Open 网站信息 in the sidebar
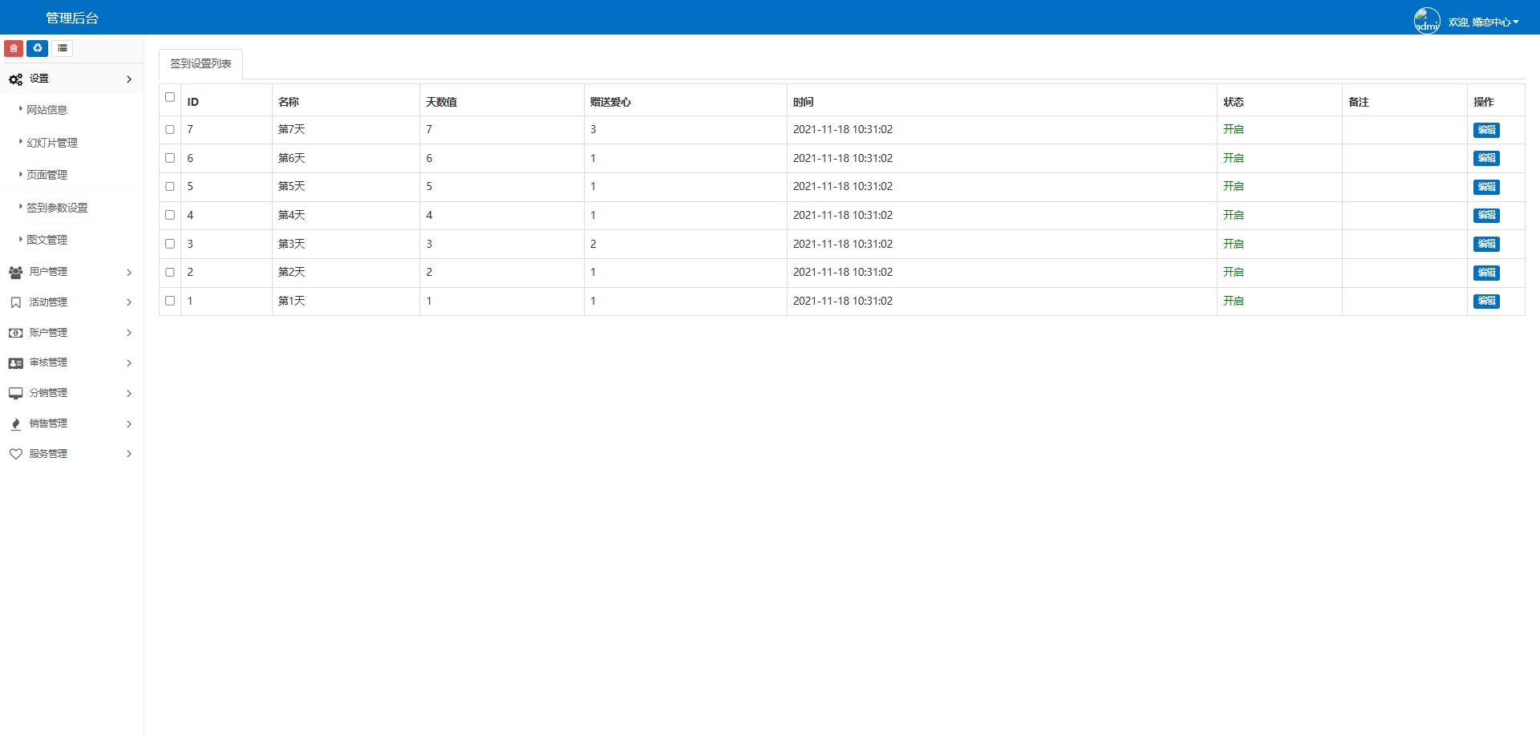 point(47,110)
